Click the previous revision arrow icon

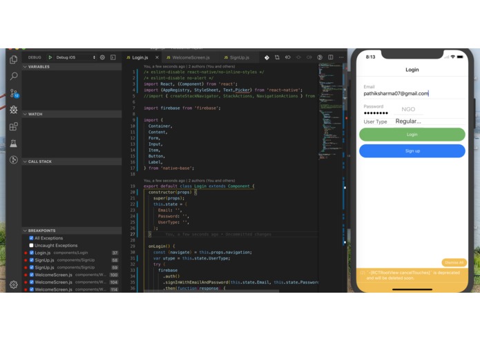288,57
